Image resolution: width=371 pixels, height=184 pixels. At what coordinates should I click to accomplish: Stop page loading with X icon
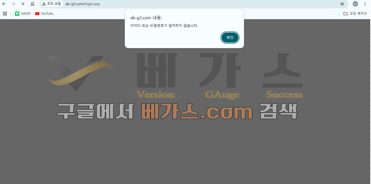[x=23, y=4]
